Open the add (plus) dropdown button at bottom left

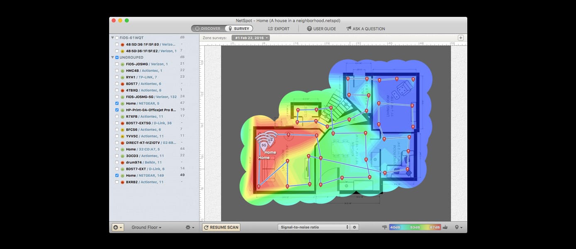coord(118,227)
